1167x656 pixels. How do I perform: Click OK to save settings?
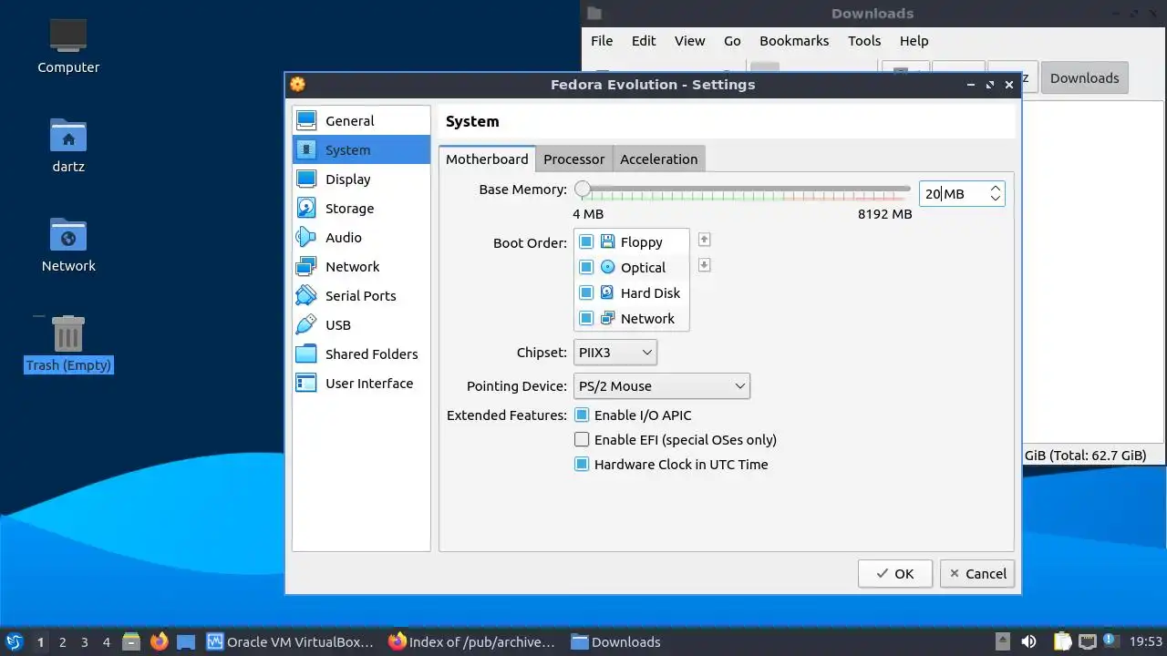tap(895, 574)
